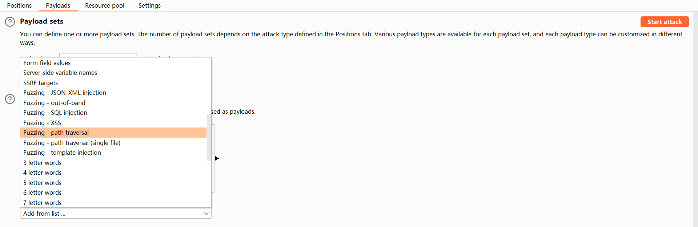Switch to the Positions tab
Screen dimensions: 698x227
(19, 5)
